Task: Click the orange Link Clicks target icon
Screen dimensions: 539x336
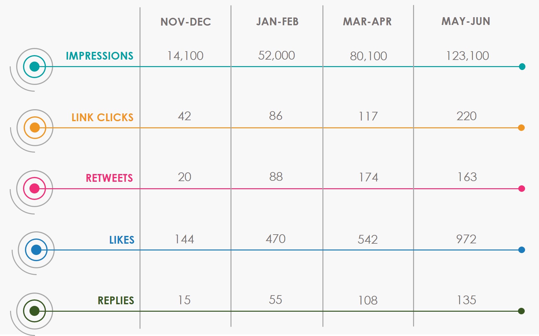Action: coord(35,128)
